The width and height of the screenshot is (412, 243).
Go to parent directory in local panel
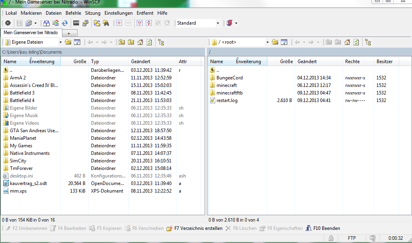[122, 42]
